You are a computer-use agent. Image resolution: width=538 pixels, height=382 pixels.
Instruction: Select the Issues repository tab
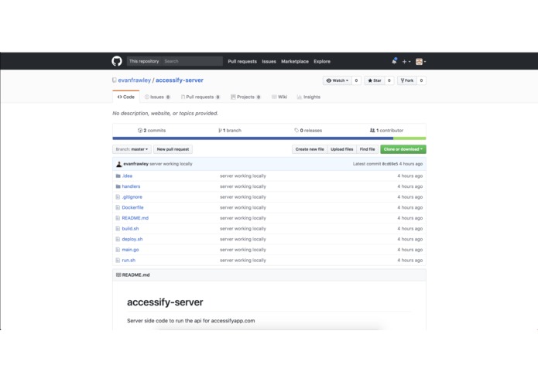pos(157,97)
